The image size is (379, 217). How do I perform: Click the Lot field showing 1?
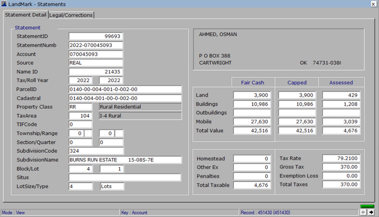112,168
